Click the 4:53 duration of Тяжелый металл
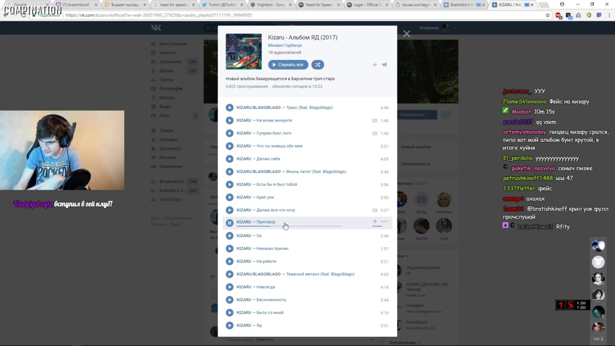Image resolution: width=615 pixels, height=346 pixels. [384, 274]
